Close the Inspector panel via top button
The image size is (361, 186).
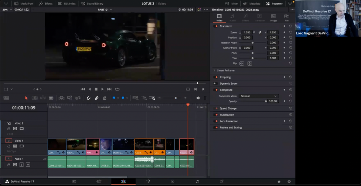pyautogui.click(x=274, y=4)
